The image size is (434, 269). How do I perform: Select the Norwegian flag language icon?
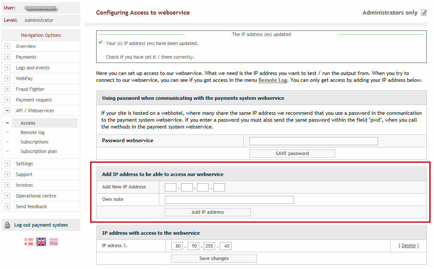(54, 242)
